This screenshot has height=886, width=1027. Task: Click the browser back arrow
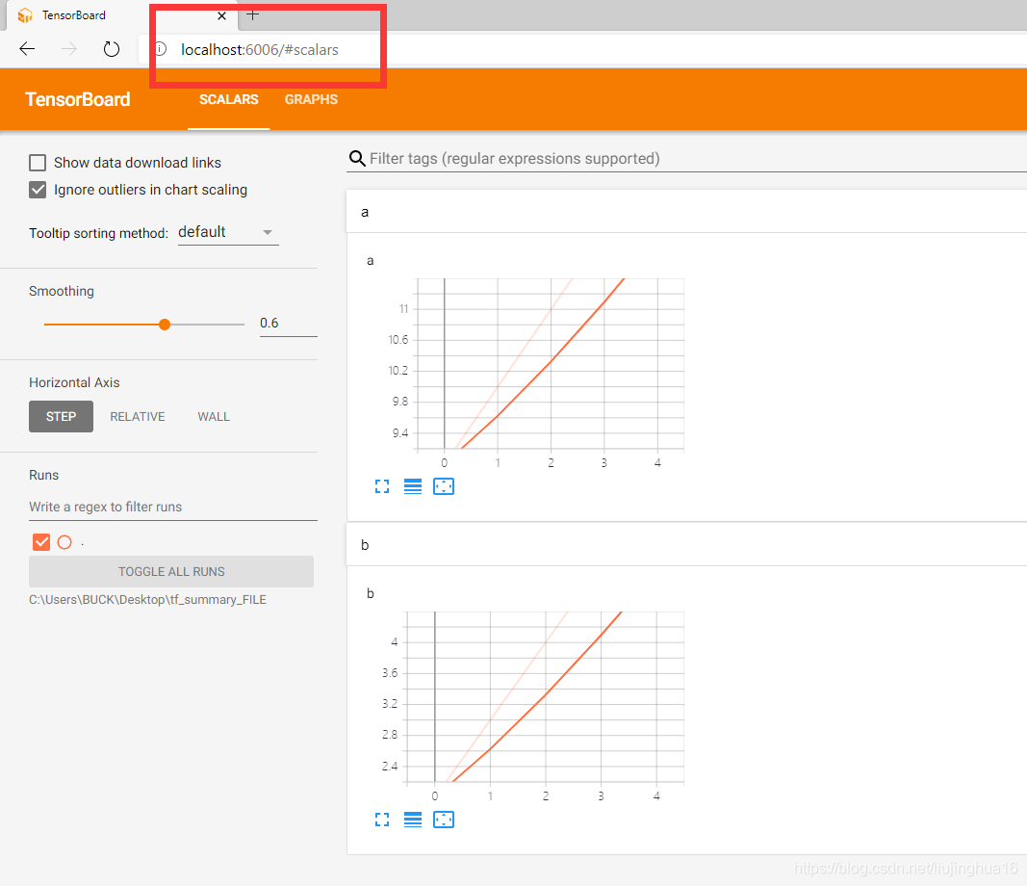pos(27,49)
